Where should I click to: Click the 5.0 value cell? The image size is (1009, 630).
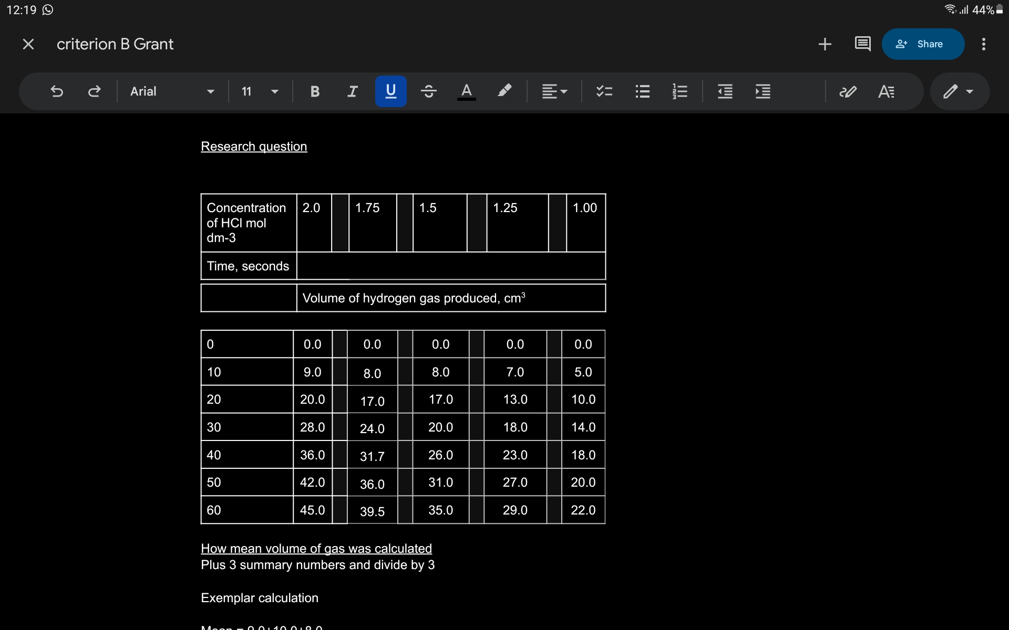[583, 372]
